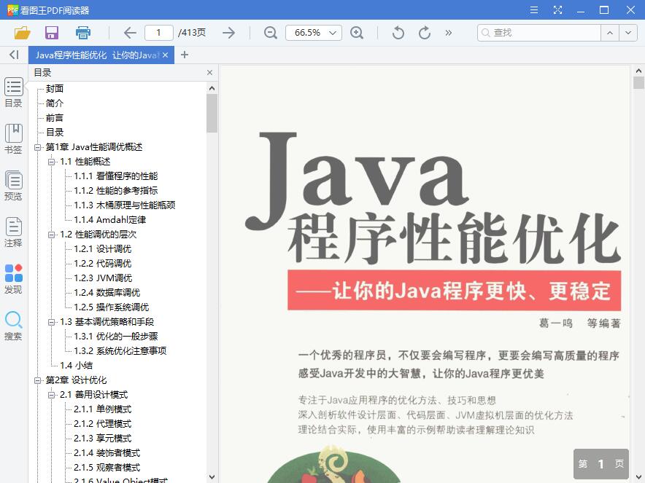Rotate page clockwise
645x483 pixels.
425,33
